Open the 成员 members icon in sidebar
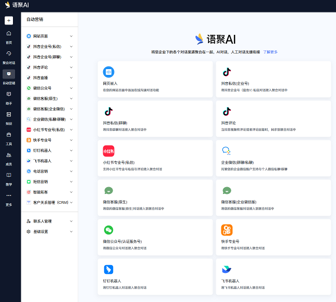 pyautogui.click(x=9, y=155)
